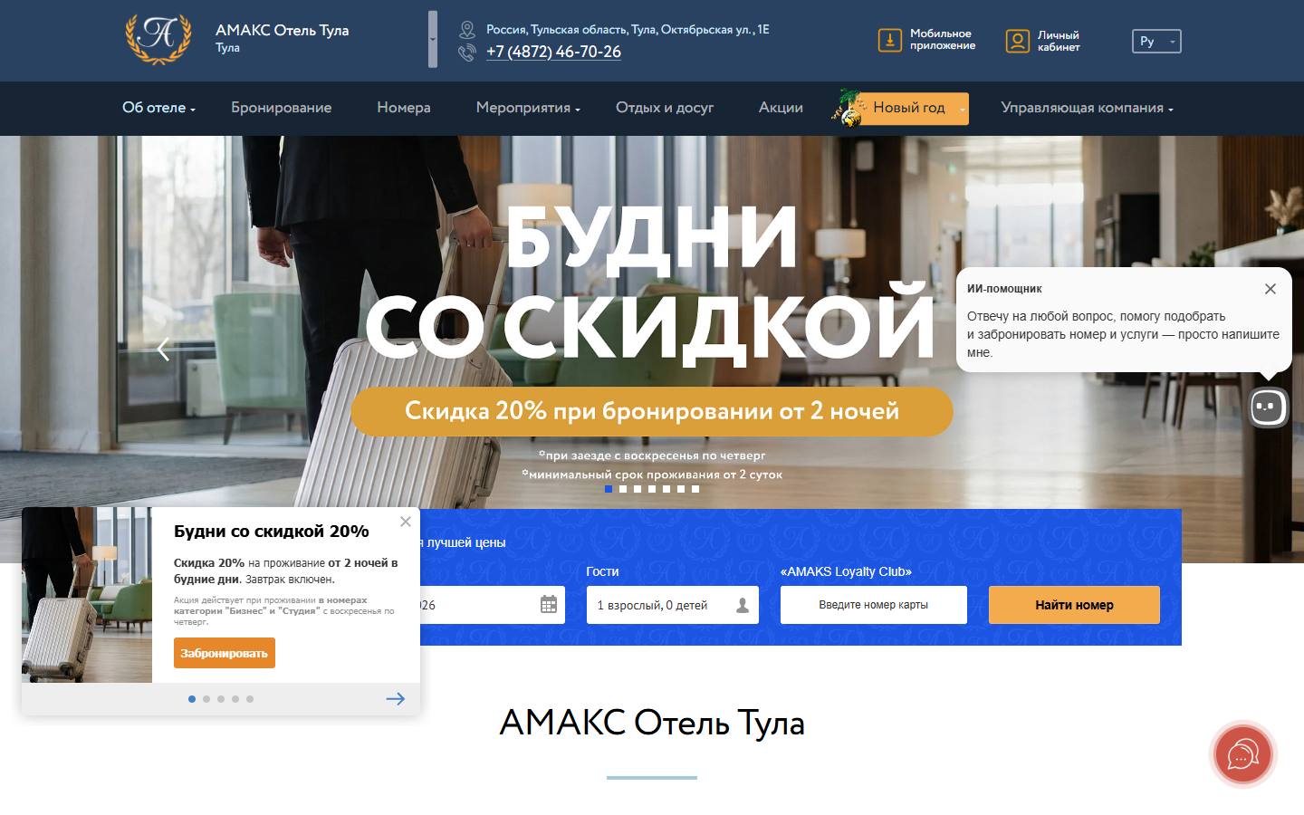The image size is (1304, 815).
Task: Open the Акции menu item
Action: 781,108
